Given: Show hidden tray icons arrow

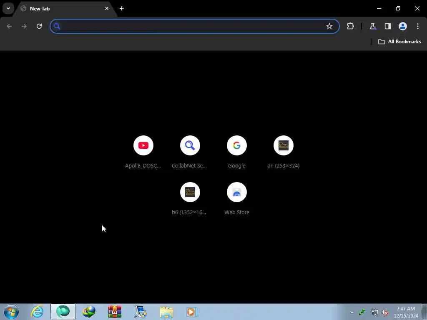Looking at the screenshot, I should coord(352,312).
